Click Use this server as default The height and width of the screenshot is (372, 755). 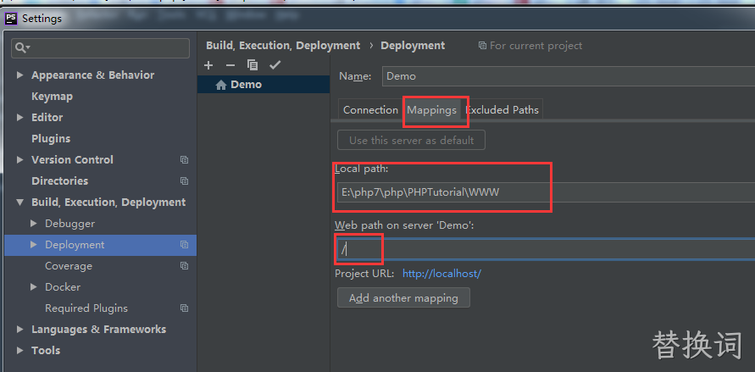click(411, 141)
